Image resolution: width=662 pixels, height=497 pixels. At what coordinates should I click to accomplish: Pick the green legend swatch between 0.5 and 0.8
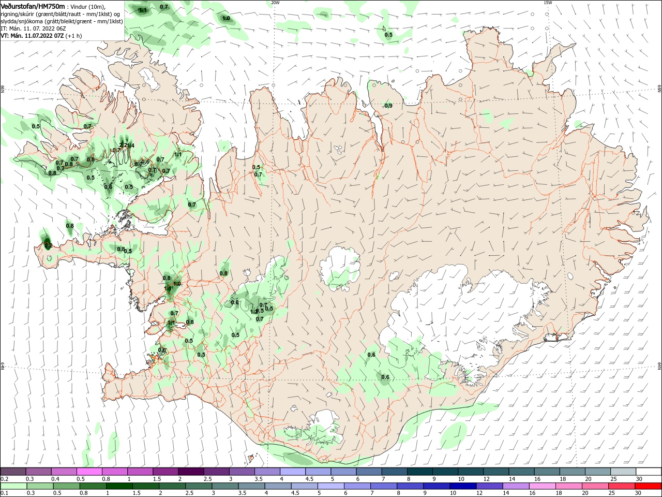pos(67,486)
